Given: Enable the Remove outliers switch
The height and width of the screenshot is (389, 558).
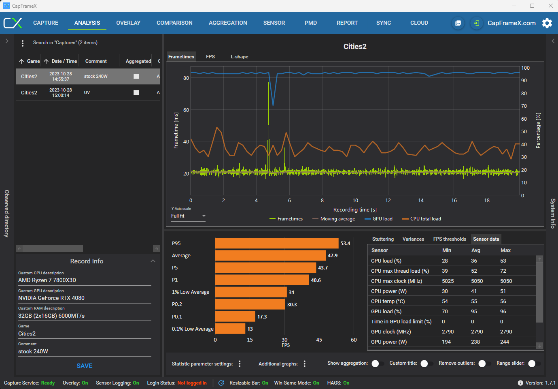Looking at the screenshot, I should pos(485,363).
